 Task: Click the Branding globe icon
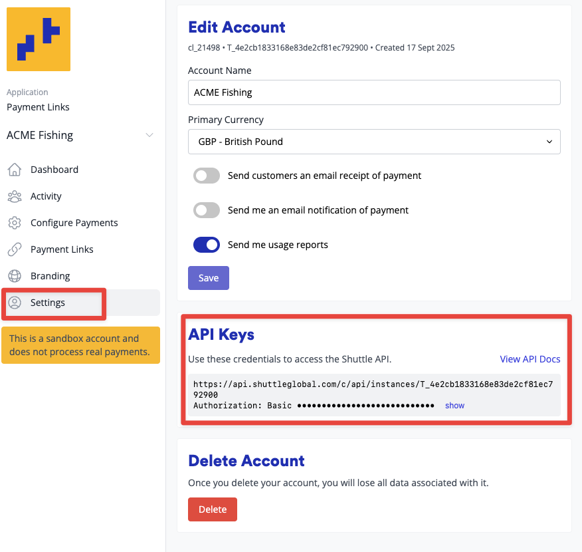(x=14, y=276)
